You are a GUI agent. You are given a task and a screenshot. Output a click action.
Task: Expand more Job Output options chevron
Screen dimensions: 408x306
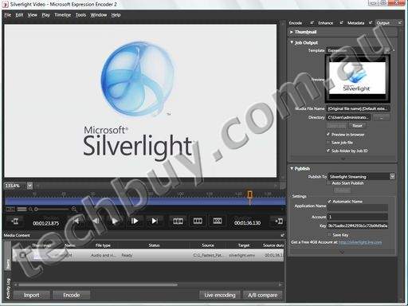343,159
